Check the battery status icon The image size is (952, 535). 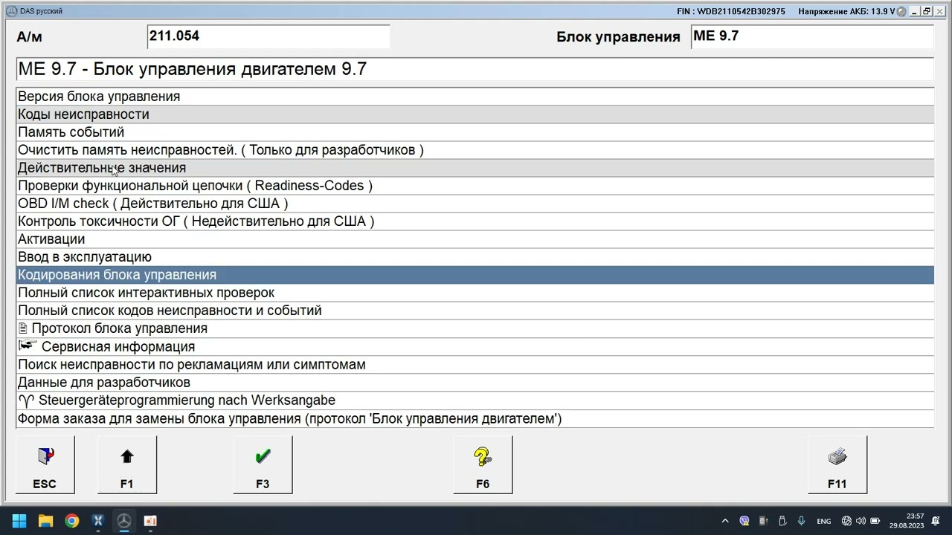coord(873,521)
